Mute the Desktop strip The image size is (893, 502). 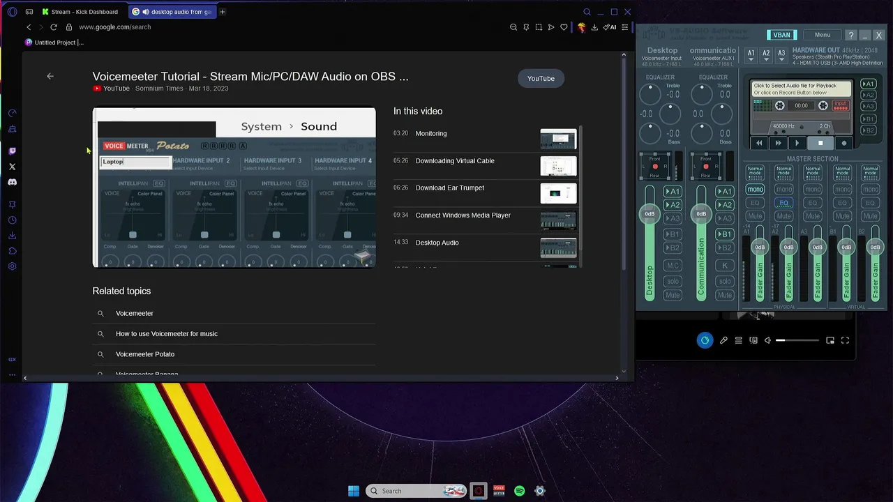click(x=673, y=295)
